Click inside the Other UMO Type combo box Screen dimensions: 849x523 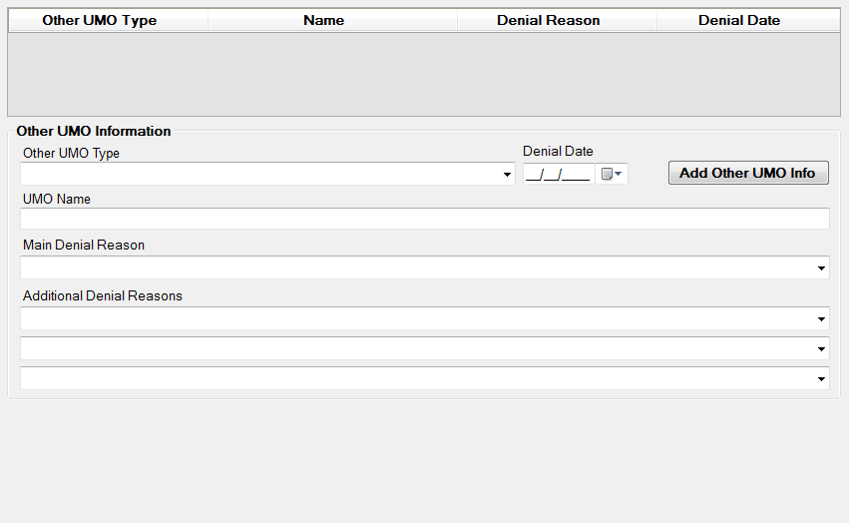pyautogui.click(x=259, y=174)
